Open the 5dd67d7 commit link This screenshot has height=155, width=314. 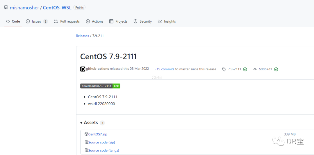(x=265, y=69)
